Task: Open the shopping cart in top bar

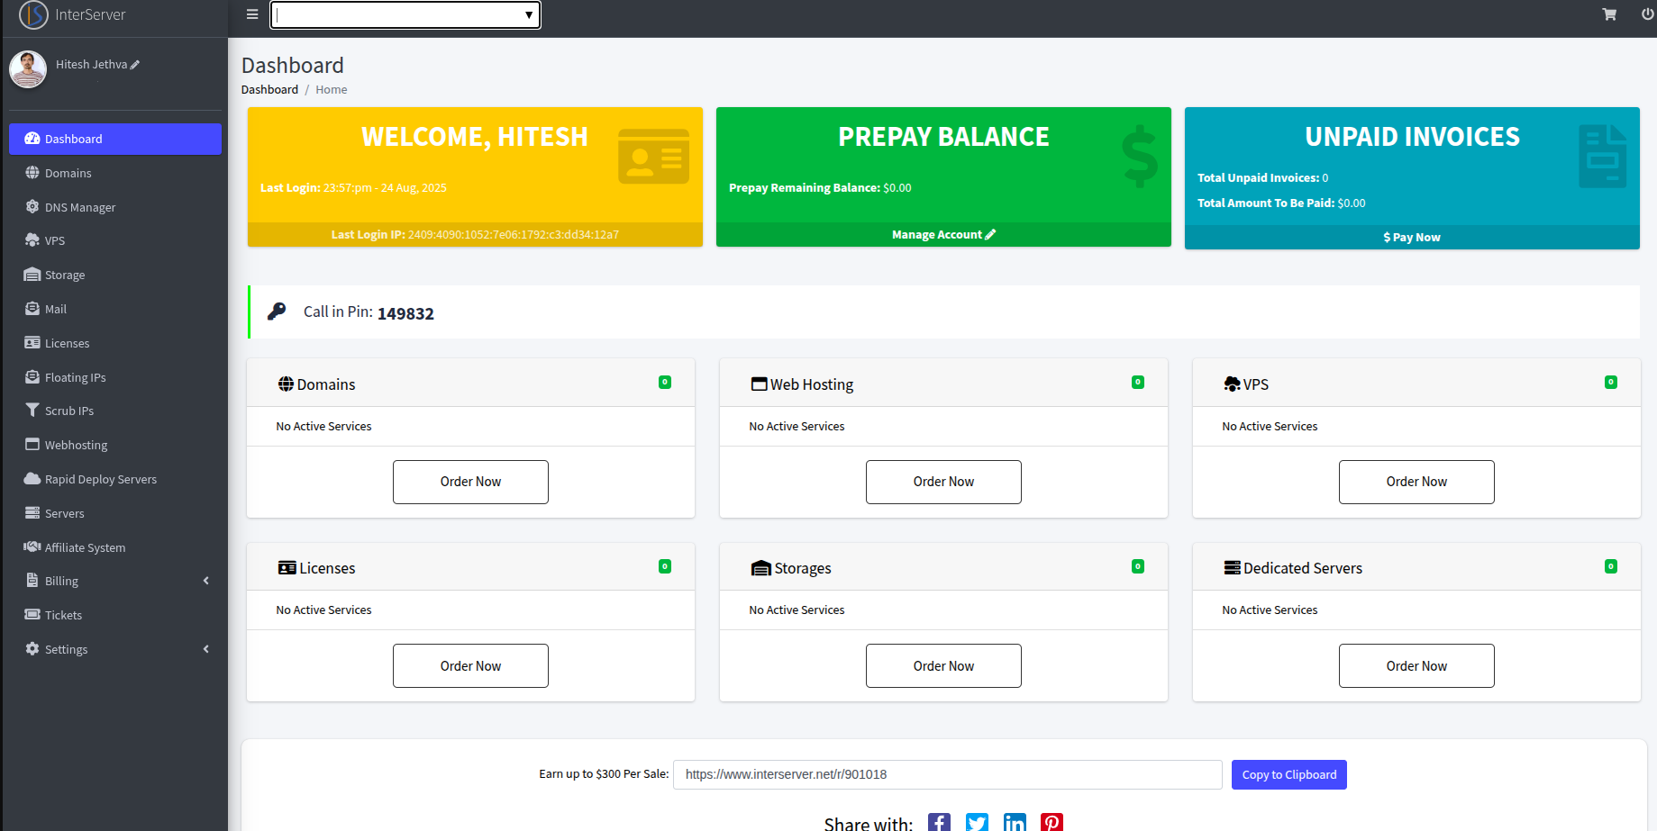Action: [x=1609, y=14]
